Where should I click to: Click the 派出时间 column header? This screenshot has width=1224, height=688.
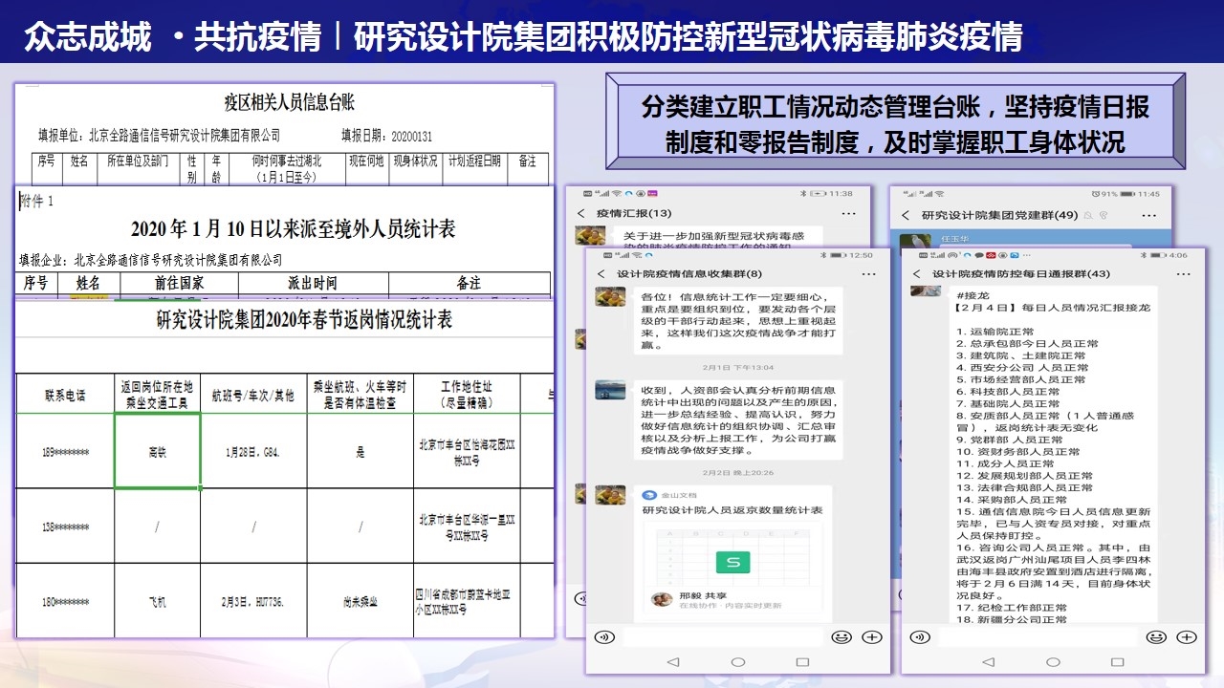[x=312, y=284]
